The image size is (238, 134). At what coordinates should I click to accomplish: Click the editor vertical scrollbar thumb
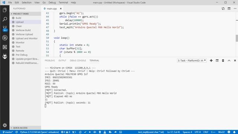point(237,38)
